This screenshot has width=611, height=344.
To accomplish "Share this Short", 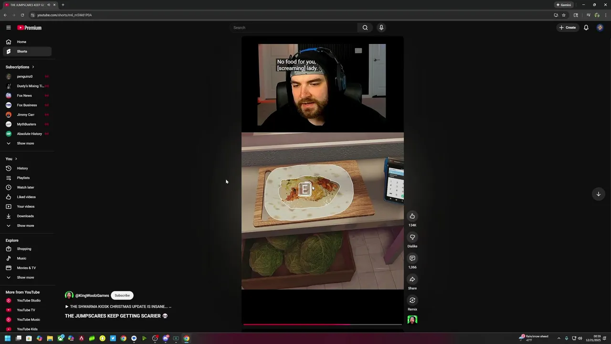I will point(412,279).
